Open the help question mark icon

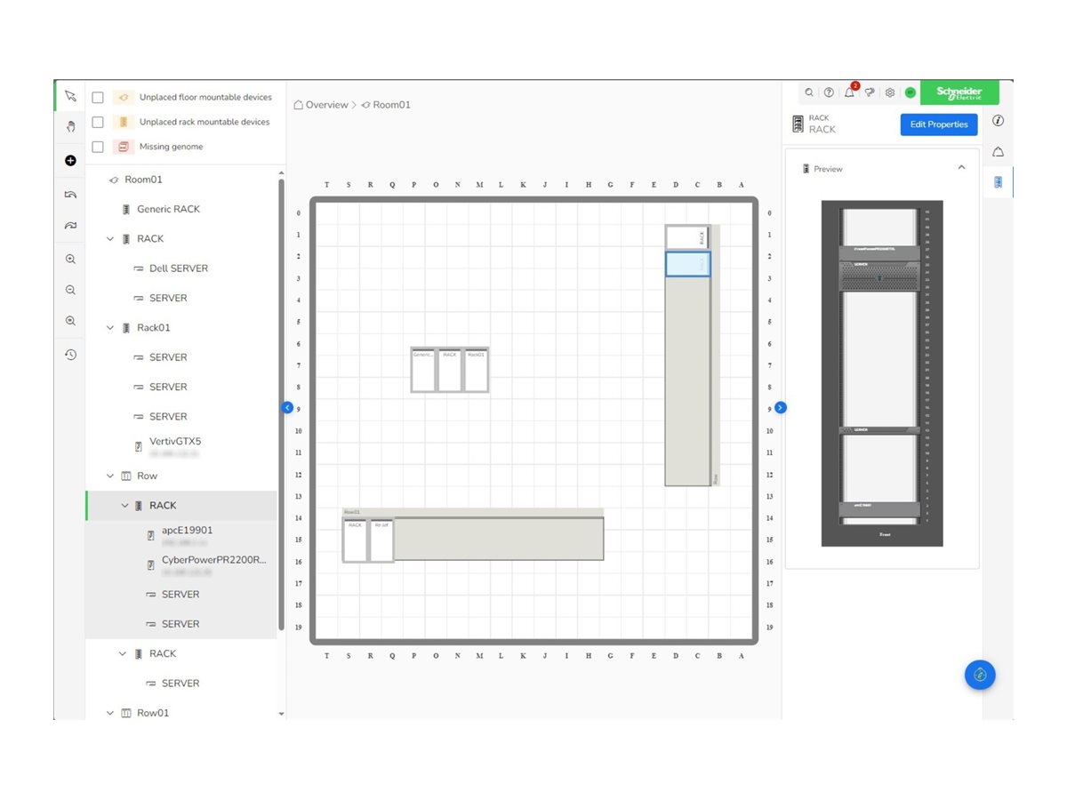829,92
